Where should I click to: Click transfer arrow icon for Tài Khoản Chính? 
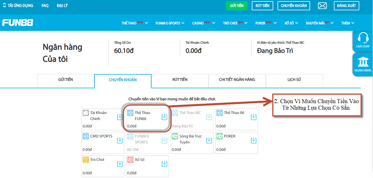coord(120,117)
